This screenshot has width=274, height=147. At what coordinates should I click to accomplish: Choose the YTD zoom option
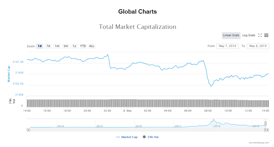click(x=83, y=46)
